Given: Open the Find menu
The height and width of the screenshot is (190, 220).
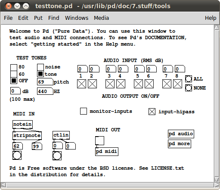Looking at the screenshot, I should [x=54, y=18].
